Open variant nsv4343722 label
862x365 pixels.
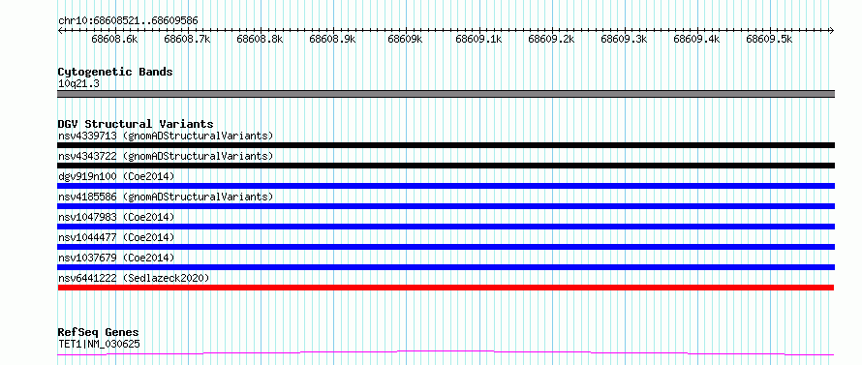click(x=166, y=156)
